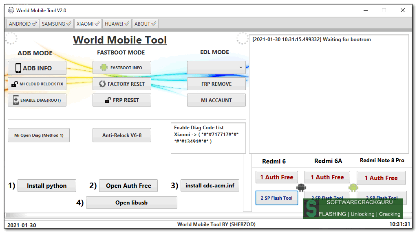Viewport: 417px width, 233px height.
Task: Click Redmi 6A '1 Auth Free' button
Action: pos(327,177)
